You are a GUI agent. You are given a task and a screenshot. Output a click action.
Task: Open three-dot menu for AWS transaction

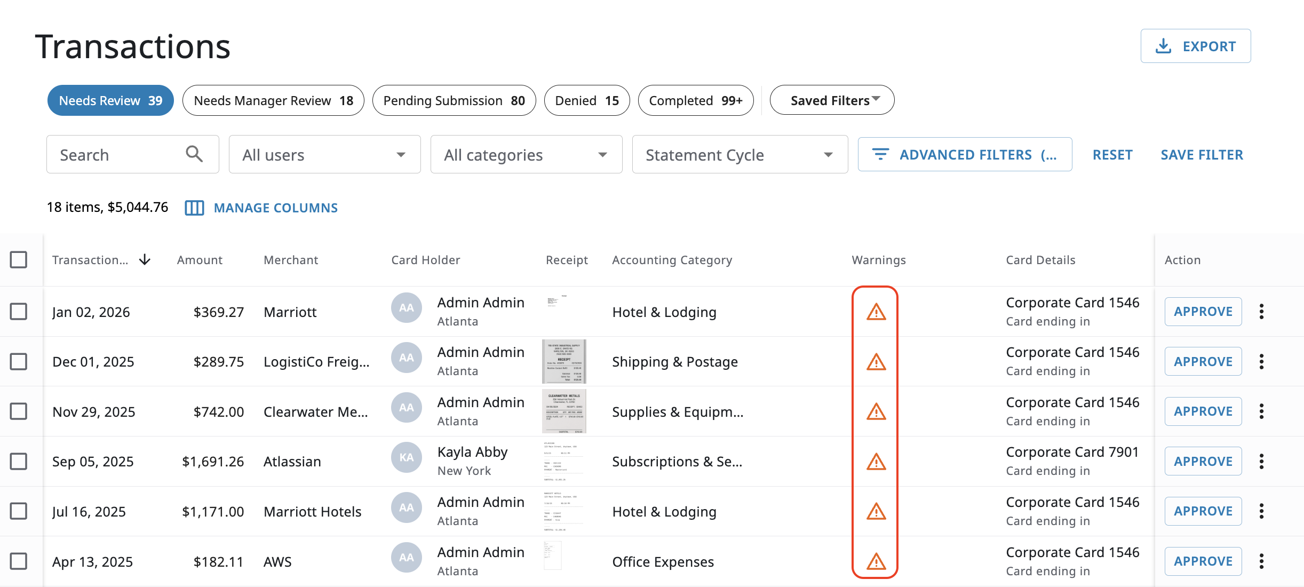click(1261, 561)
